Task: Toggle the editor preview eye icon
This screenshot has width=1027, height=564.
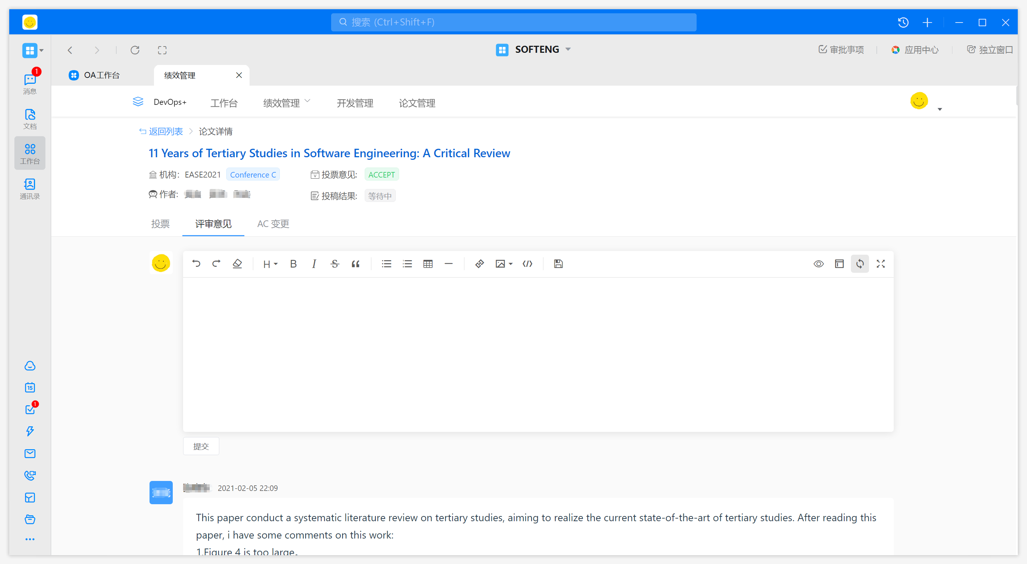Action: coord(818,264)
